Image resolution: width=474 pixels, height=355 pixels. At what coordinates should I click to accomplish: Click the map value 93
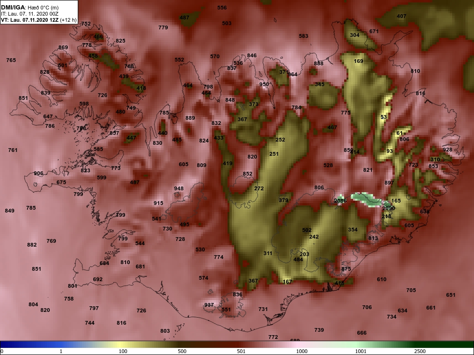pos(390,151)
